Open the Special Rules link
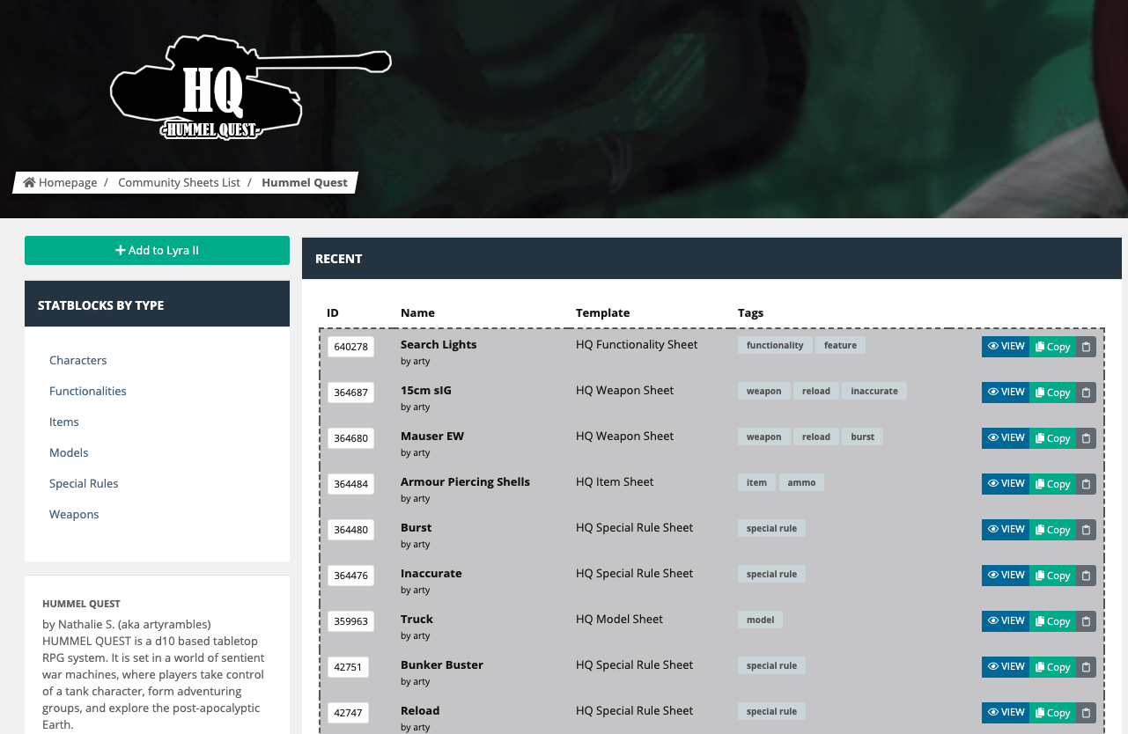Screen dimensions: 1128x734 point(84,483)
